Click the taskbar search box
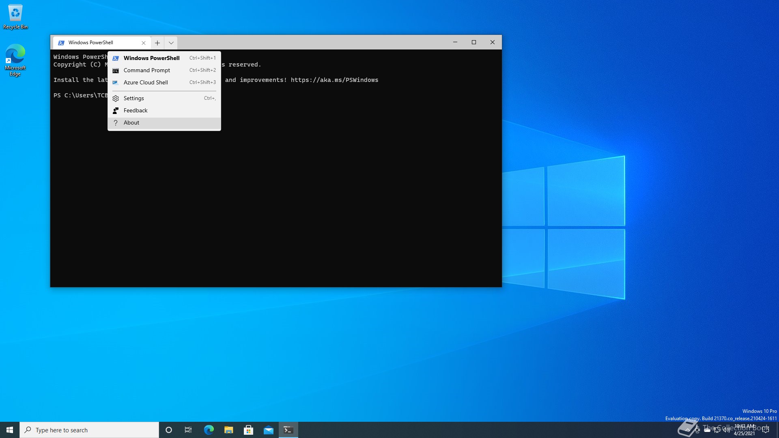779x438 pixels. 89,430
